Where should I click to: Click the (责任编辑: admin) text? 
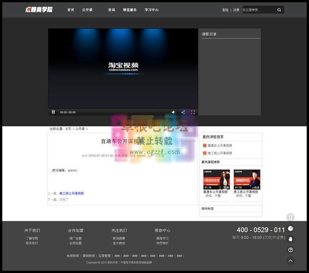point(65,170)
